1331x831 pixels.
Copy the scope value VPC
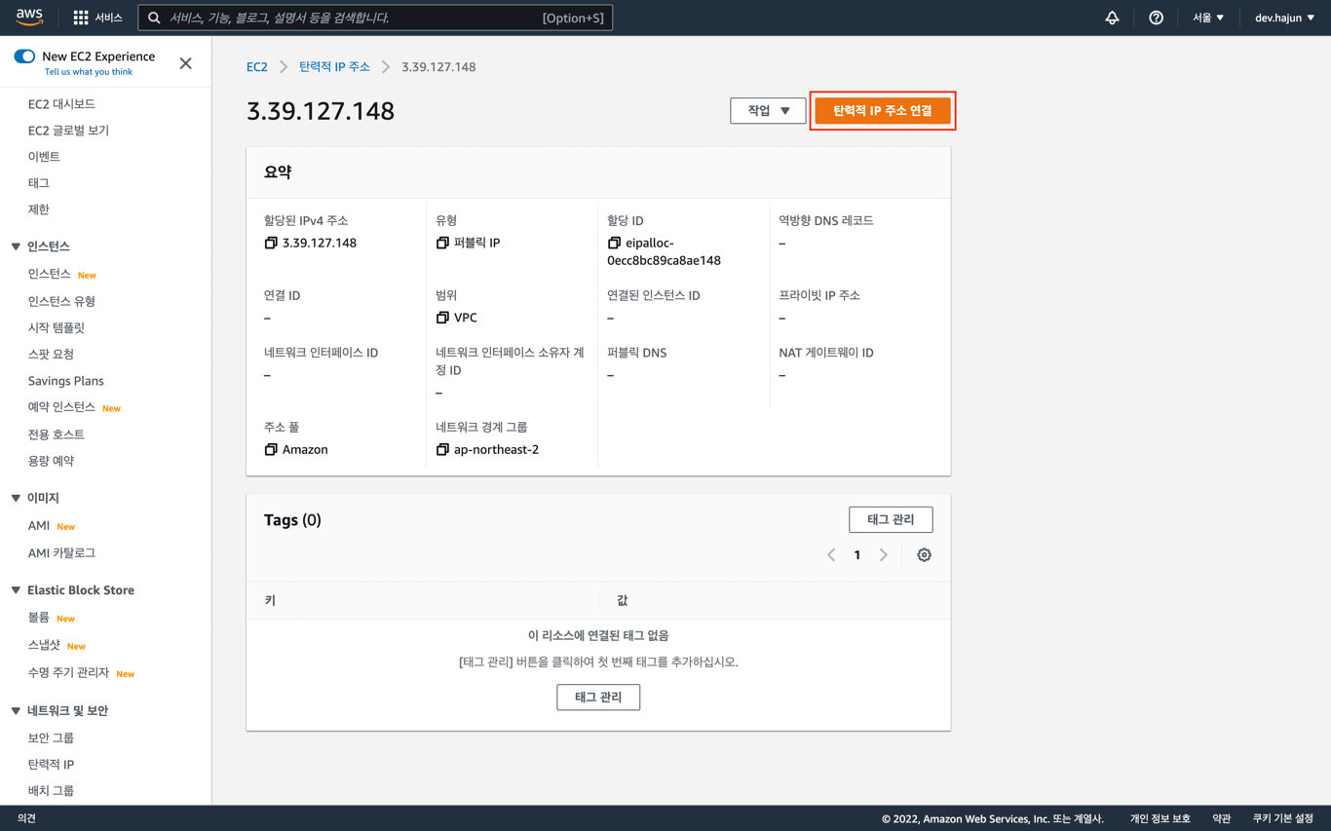(x=442, y=318)
